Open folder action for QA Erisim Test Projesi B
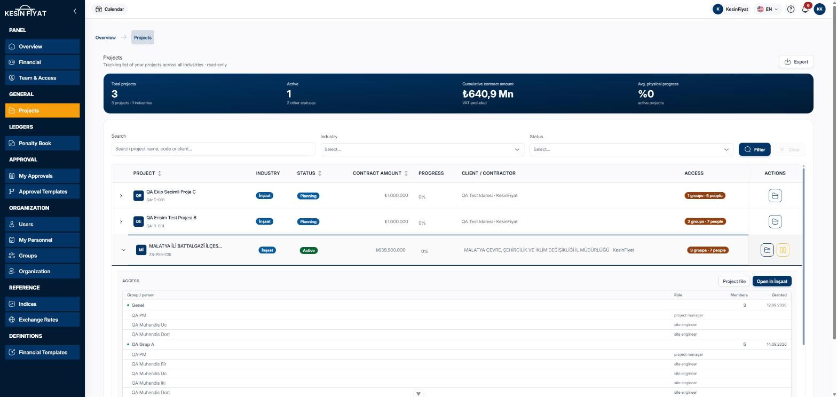The height and width of the screenshot is (397, 837). click(775, 221)
